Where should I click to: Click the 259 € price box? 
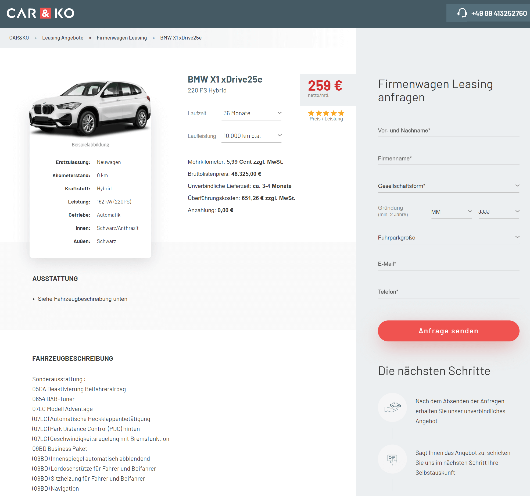coord(328,90)
